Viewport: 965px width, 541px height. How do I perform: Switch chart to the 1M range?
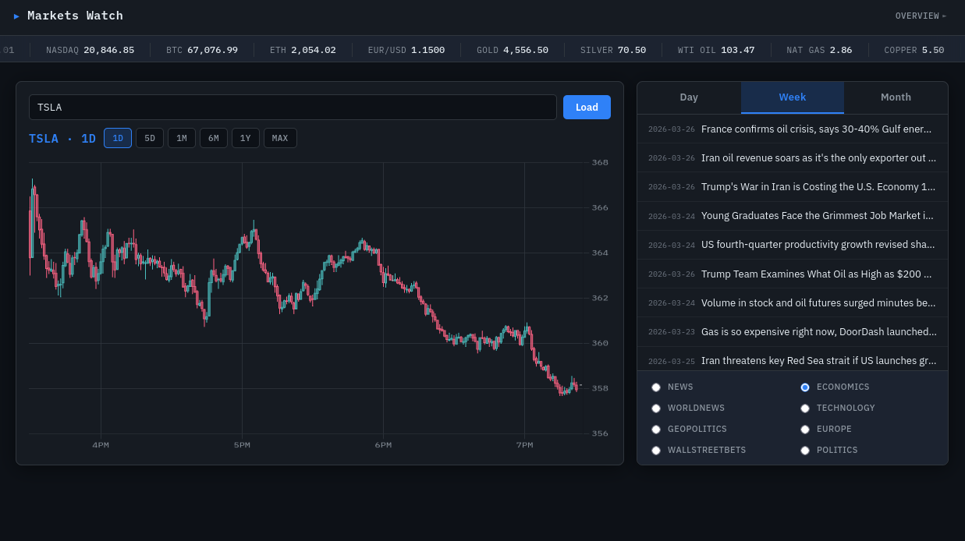[182, 138]
